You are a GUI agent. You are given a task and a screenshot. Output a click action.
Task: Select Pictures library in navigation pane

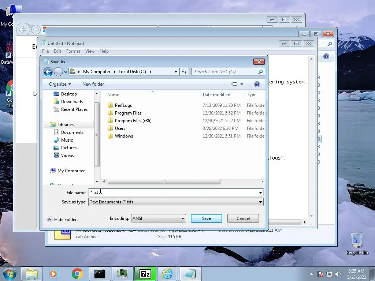pos(68,148)
